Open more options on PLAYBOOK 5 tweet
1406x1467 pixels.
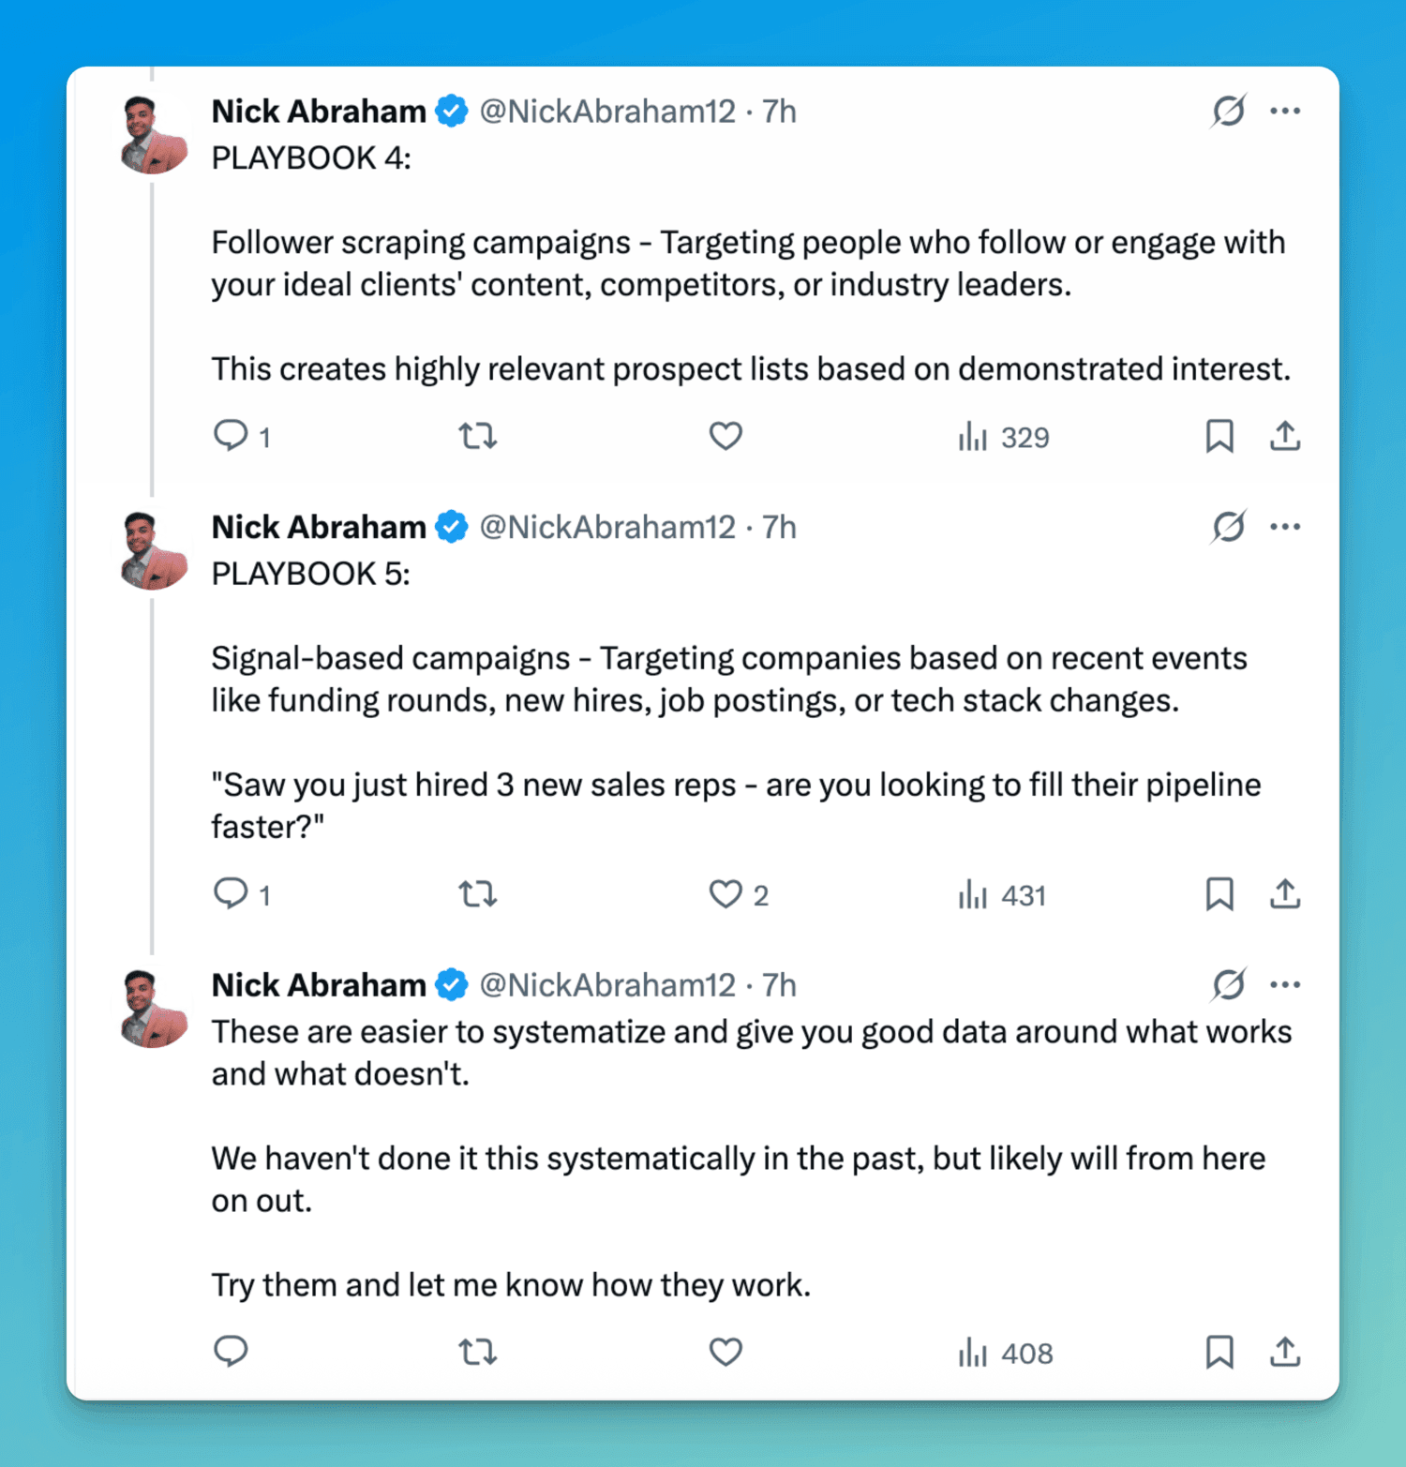pos(1285,527)
